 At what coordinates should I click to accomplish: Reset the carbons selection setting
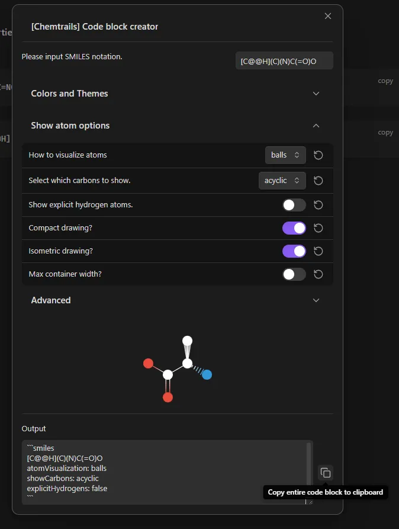click(318, 181)
